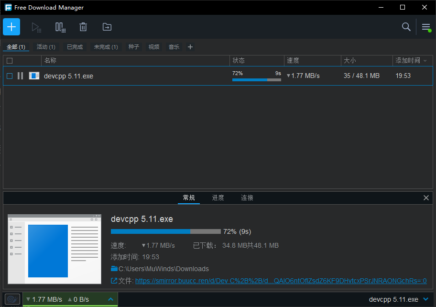Click the move to folder toolbar icon
This screenshot has height=307, width=436.
107,27
